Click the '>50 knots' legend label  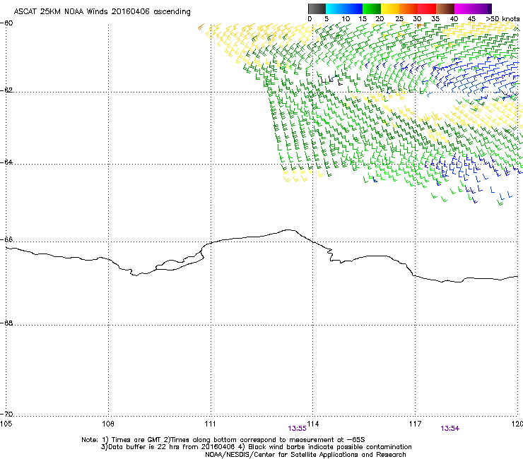[503, 19]
